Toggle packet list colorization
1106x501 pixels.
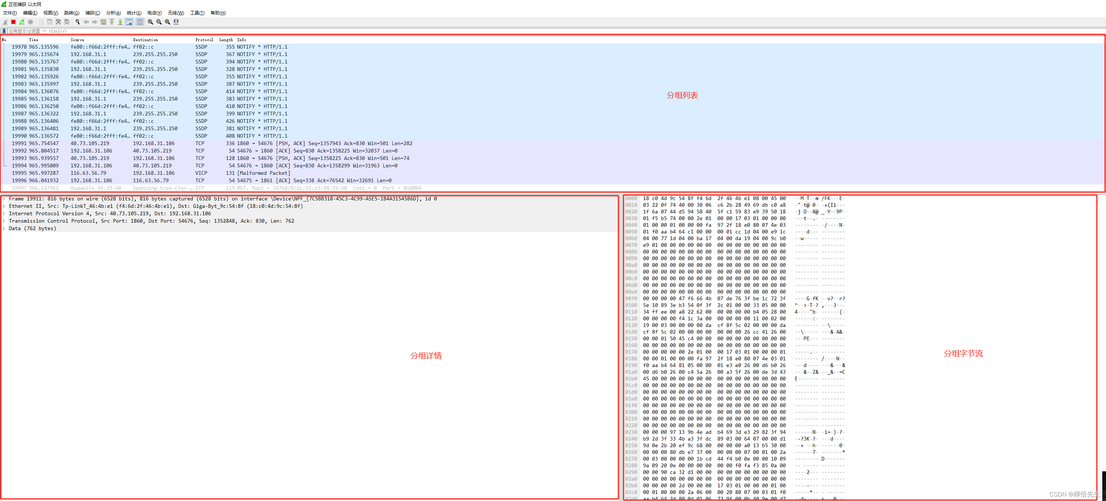[x=140, y=22]
